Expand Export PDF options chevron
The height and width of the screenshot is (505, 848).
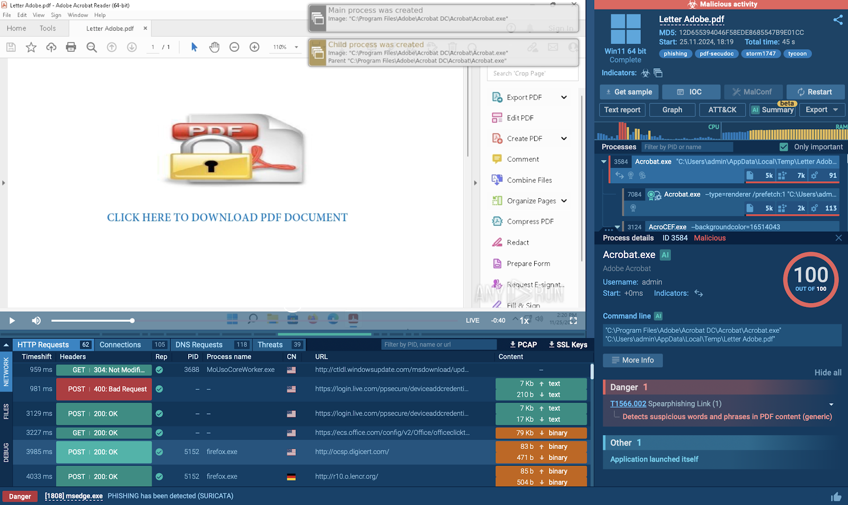pos(564,97)
